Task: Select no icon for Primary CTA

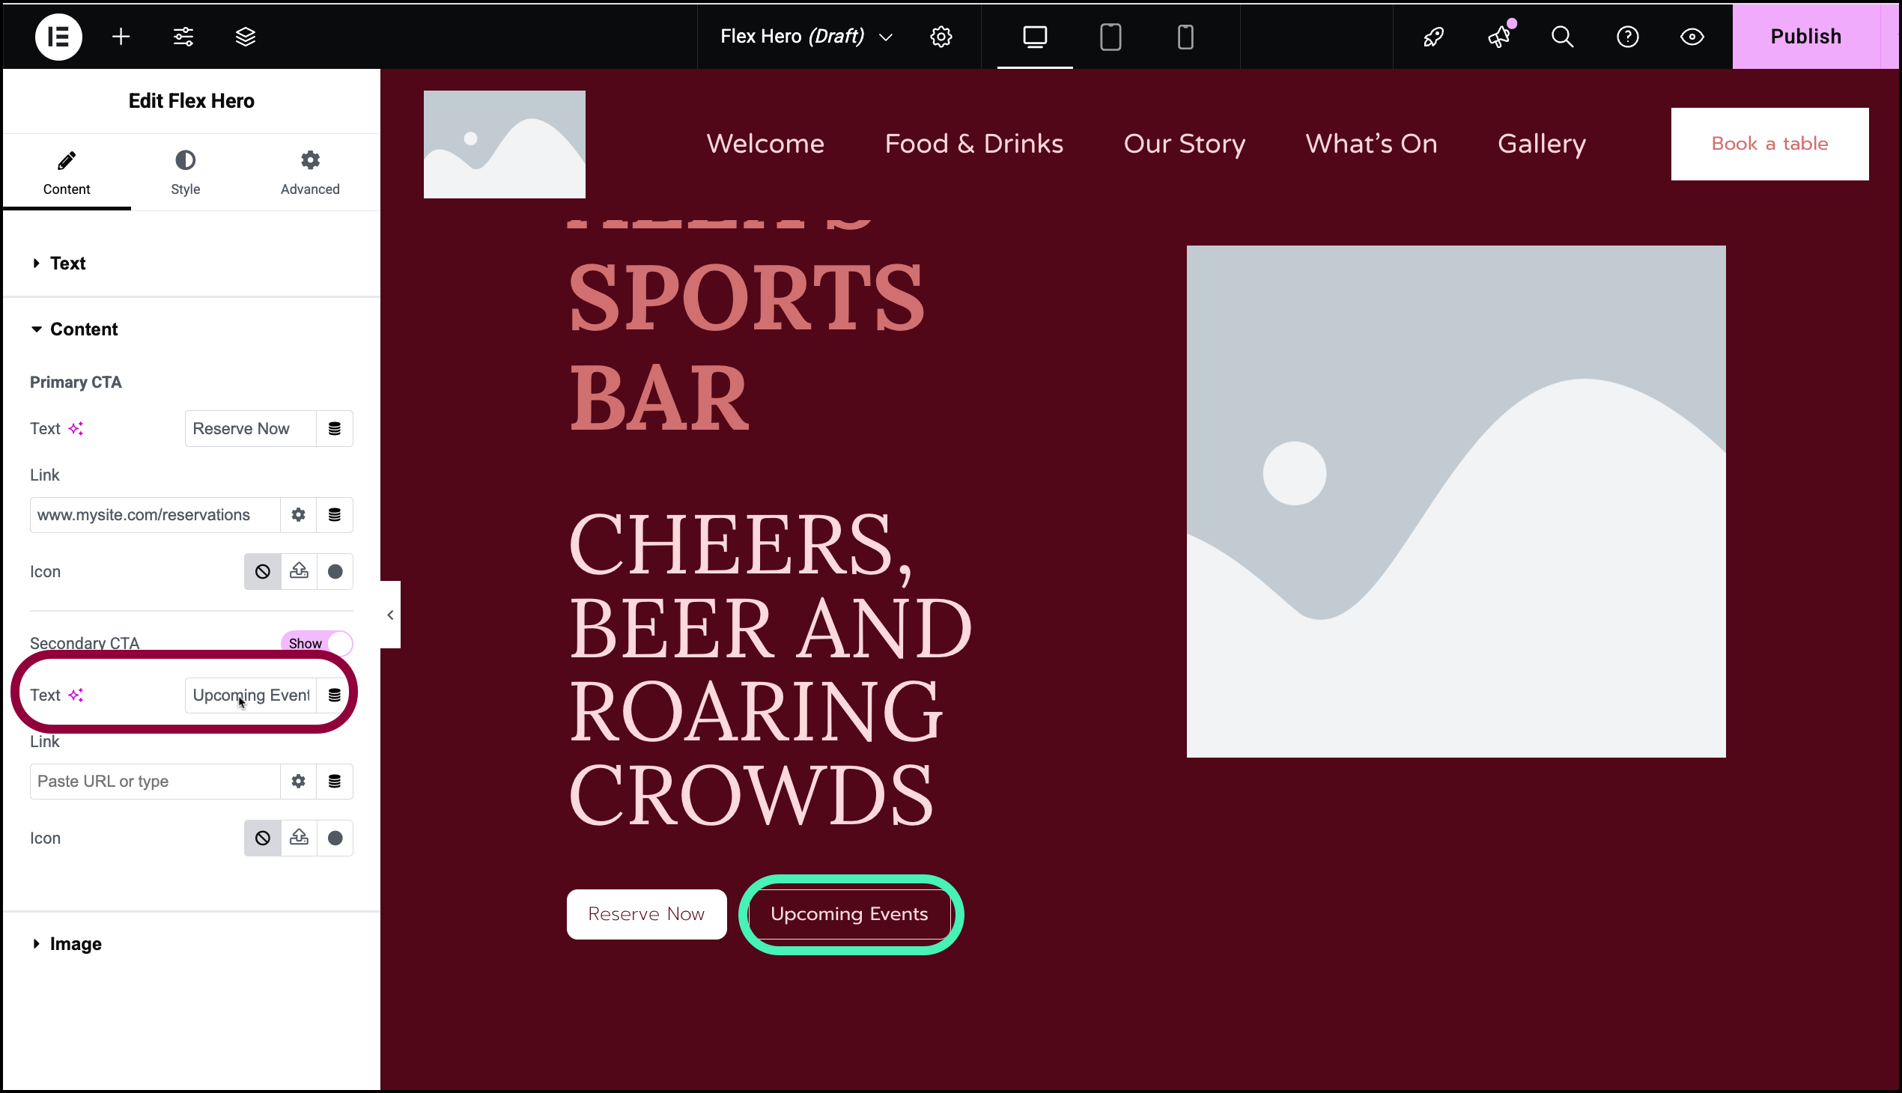Action: (262, 572)
